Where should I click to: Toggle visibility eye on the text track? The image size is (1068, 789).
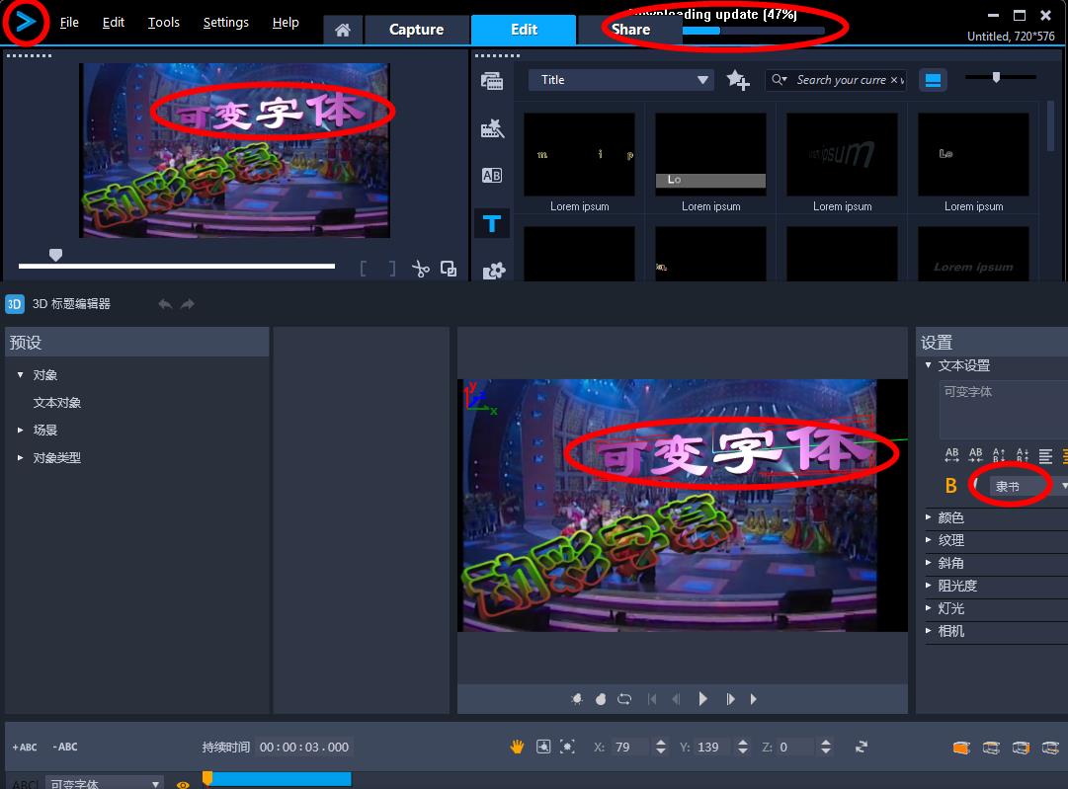coord(183,784)
